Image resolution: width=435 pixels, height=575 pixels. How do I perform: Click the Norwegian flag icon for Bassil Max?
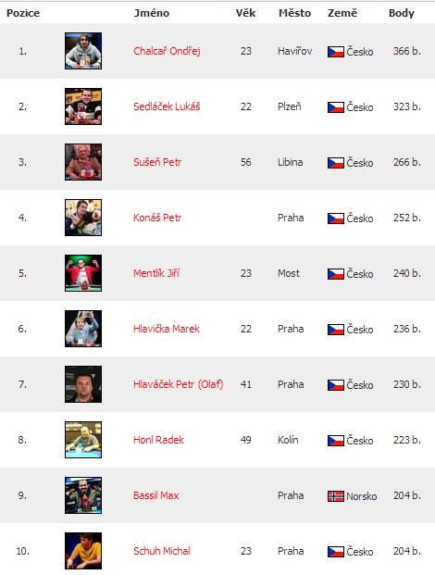tap(336, 496)
